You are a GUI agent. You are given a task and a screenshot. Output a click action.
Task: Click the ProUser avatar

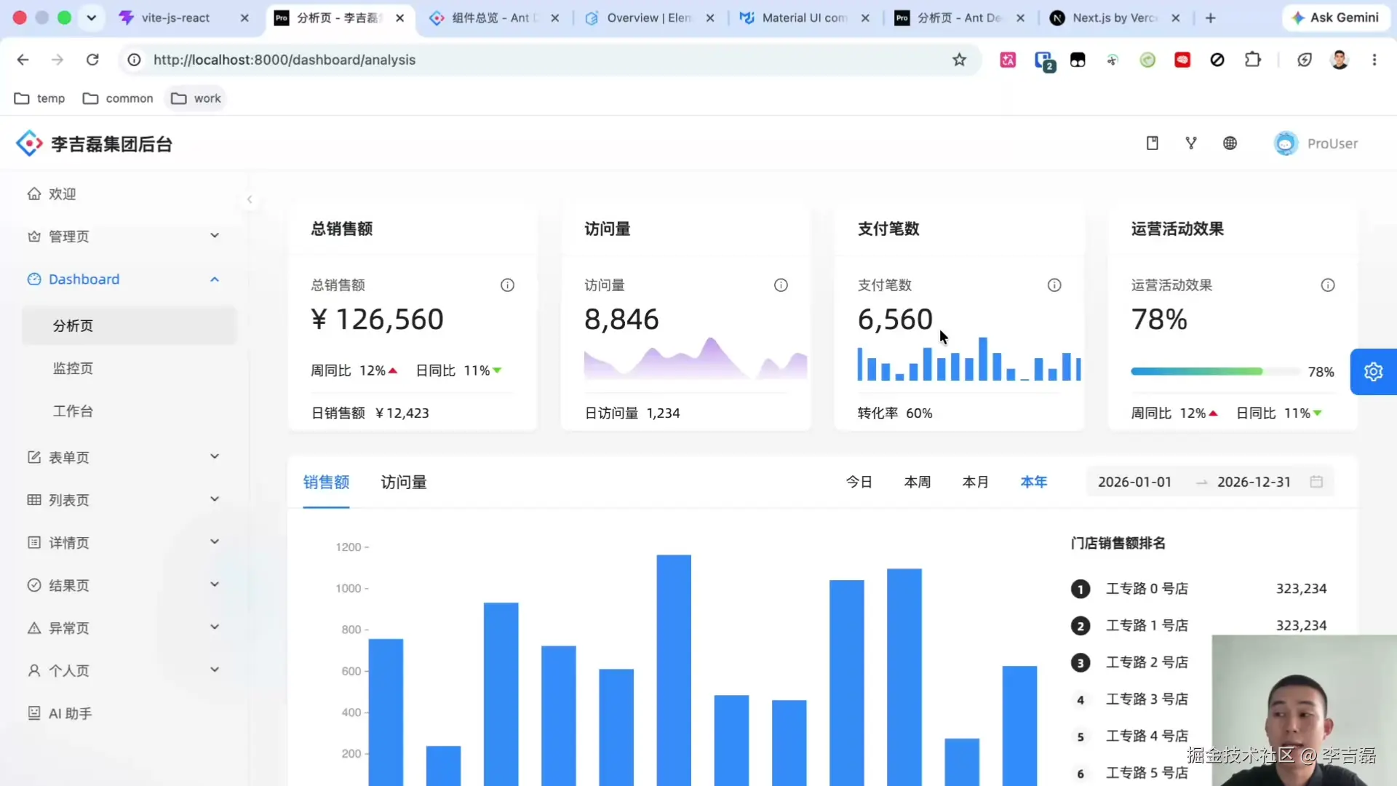[1286, 143]
